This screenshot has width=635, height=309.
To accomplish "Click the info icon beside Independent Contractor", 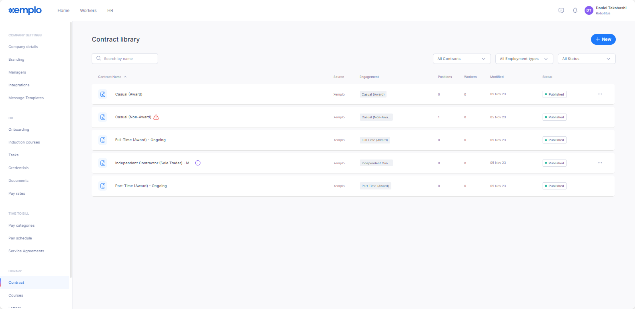I will pyautogui.click(x=198, y=163).
